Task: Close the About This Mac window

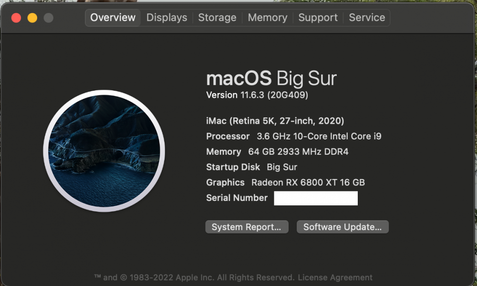Action: click(x=16, y=18)
